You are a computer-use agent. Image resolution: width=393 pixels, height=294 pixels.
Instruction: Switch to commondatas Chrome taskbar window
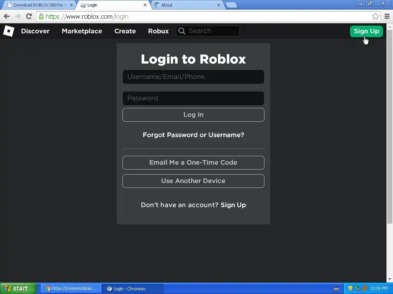point(71,288)
